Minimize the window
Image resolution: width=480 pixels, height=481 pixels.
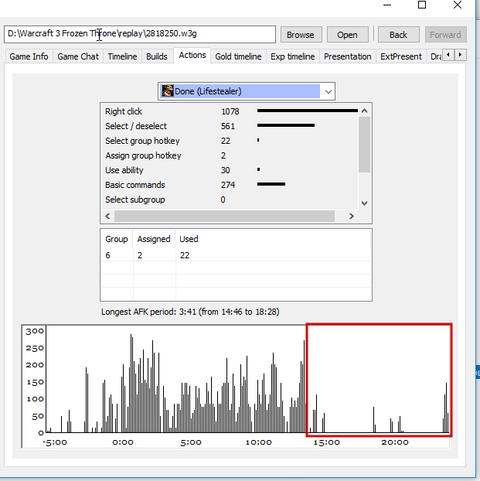(387, 5)
